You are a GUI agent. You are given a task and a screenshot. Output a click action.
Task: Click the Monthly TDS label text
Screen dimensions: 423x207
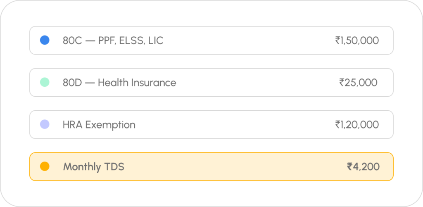[x=94, y=167]
